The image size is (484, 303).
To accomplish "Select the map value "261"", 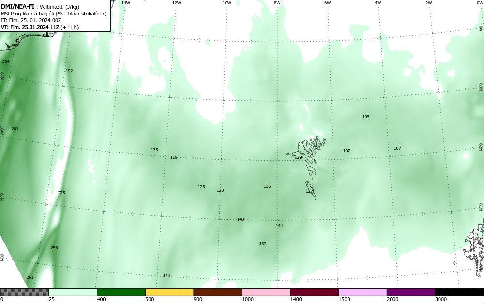I will 30,277.
